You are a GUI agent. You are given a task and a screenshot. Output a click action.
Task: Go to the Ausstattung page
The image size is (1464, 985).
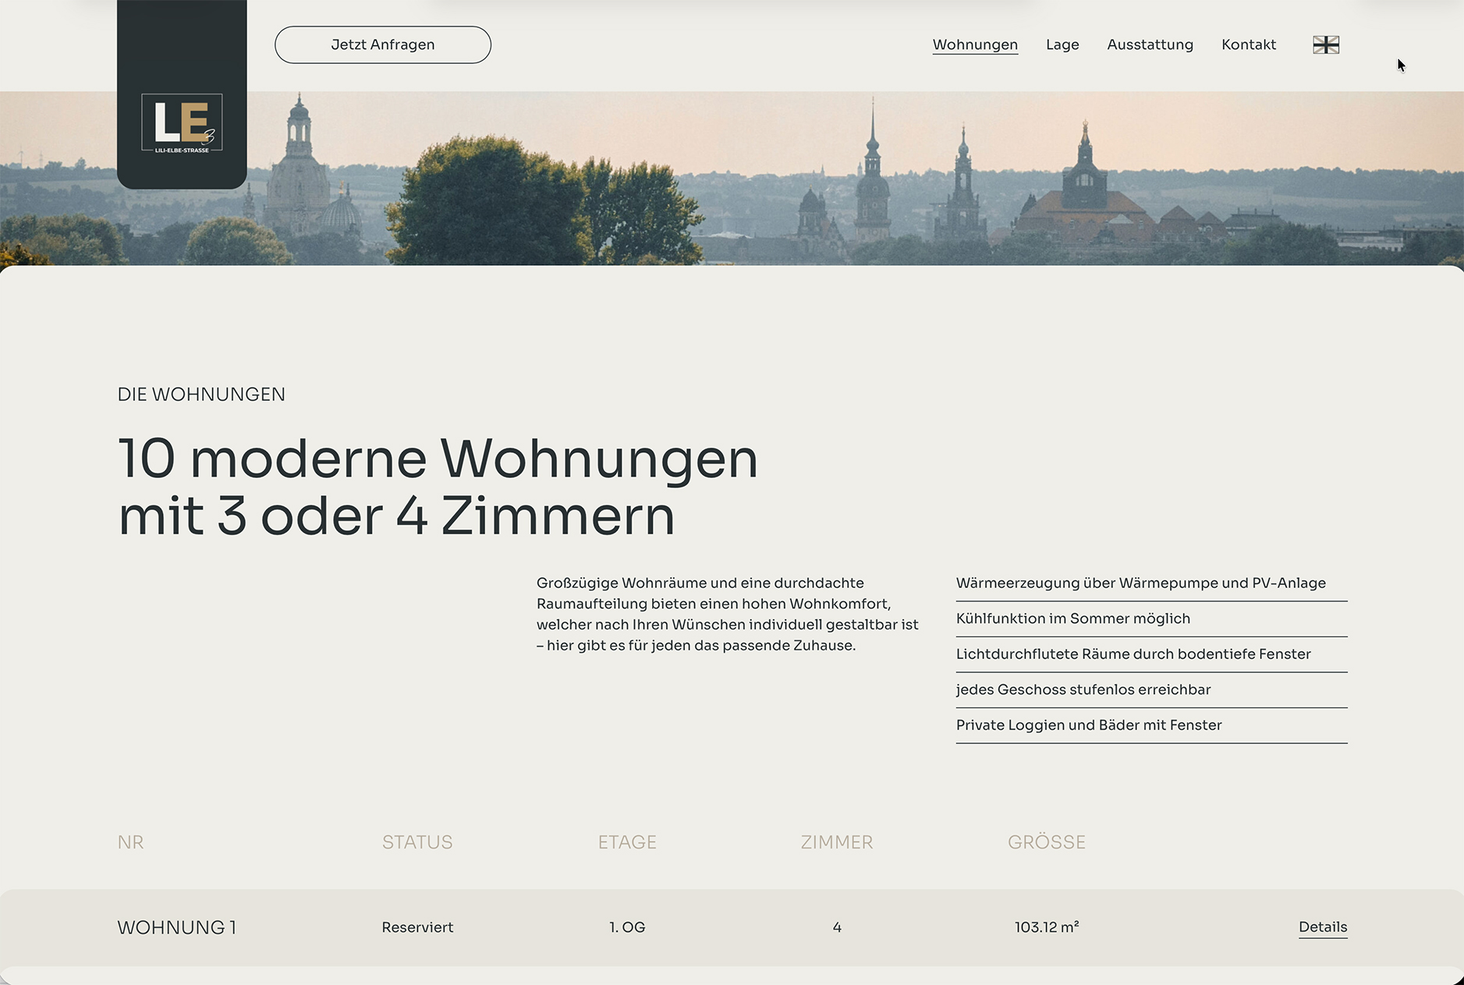point(1150,44)
